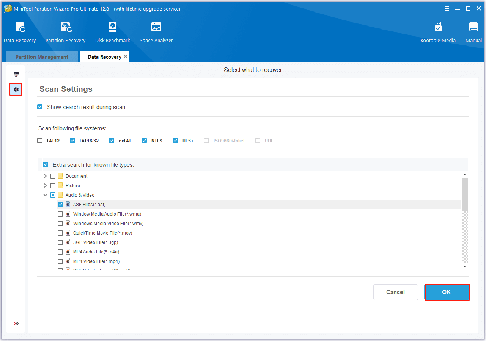Image resolution: width=486 pixels, height=341 pixels.
Task: Click 'Scan following file systems:' label
Action: tap(72, 128)
